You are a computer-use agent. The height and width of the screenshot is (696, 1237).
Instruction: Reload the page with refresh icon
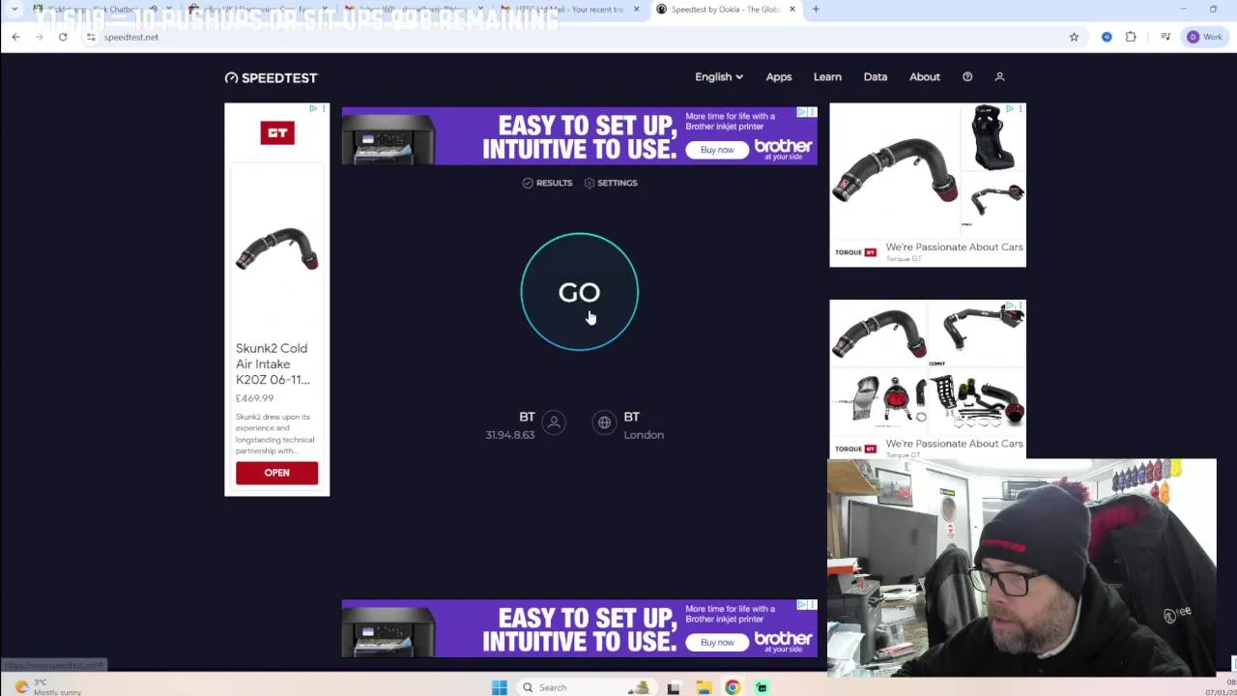63,37
